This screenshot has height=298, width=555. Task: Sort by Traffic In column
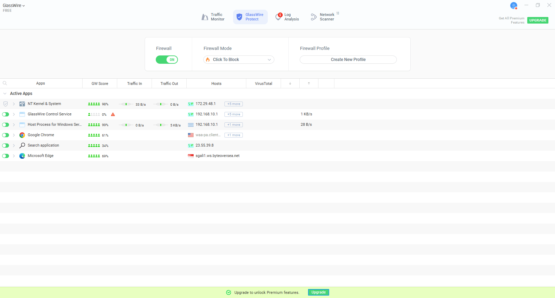(x=135, y=84)
